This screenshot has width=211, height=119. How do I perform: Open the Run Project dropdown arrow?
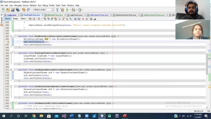(x=70, y=10)
